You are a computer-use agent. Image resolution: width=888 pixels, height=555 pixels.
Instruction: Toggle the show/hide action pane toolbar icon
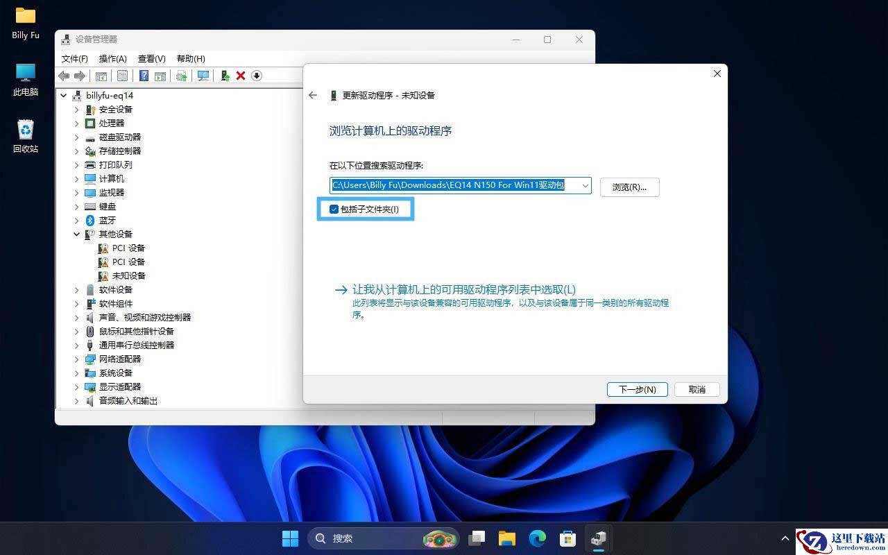[x=160, y=76]
